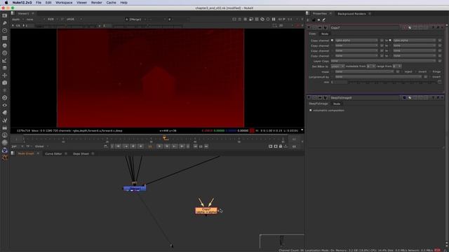Open the viewer RGB channel display dropdown
This screenshot has width=449, height=252.
(52, 19)
